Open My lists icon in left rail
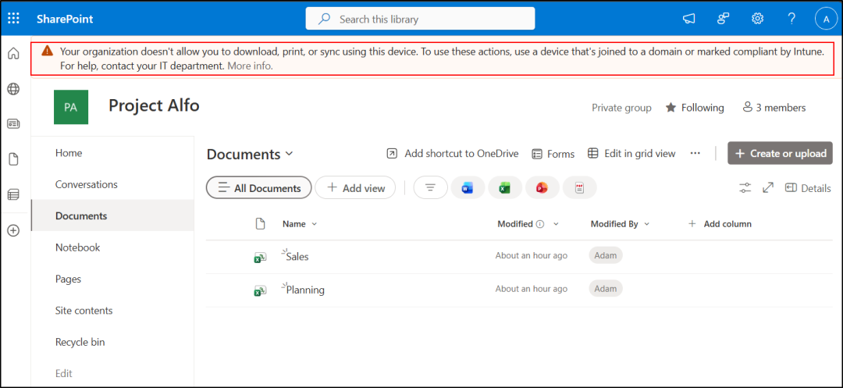Viewport: 843px width, 388px height. pos(13,194)
